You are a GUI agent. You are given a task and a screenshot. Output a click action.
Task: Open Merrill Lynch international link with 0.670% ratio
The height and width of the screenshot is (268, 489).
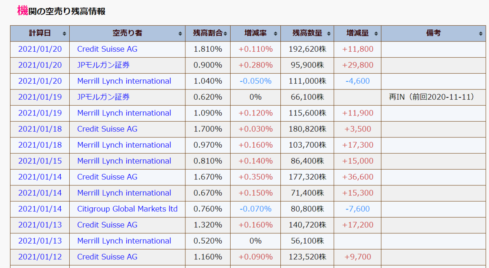click(x=124, y=193)
